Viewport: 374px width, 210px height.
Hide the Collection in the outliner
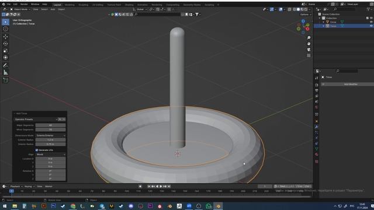pyautogui.click(x=371, y=18)
